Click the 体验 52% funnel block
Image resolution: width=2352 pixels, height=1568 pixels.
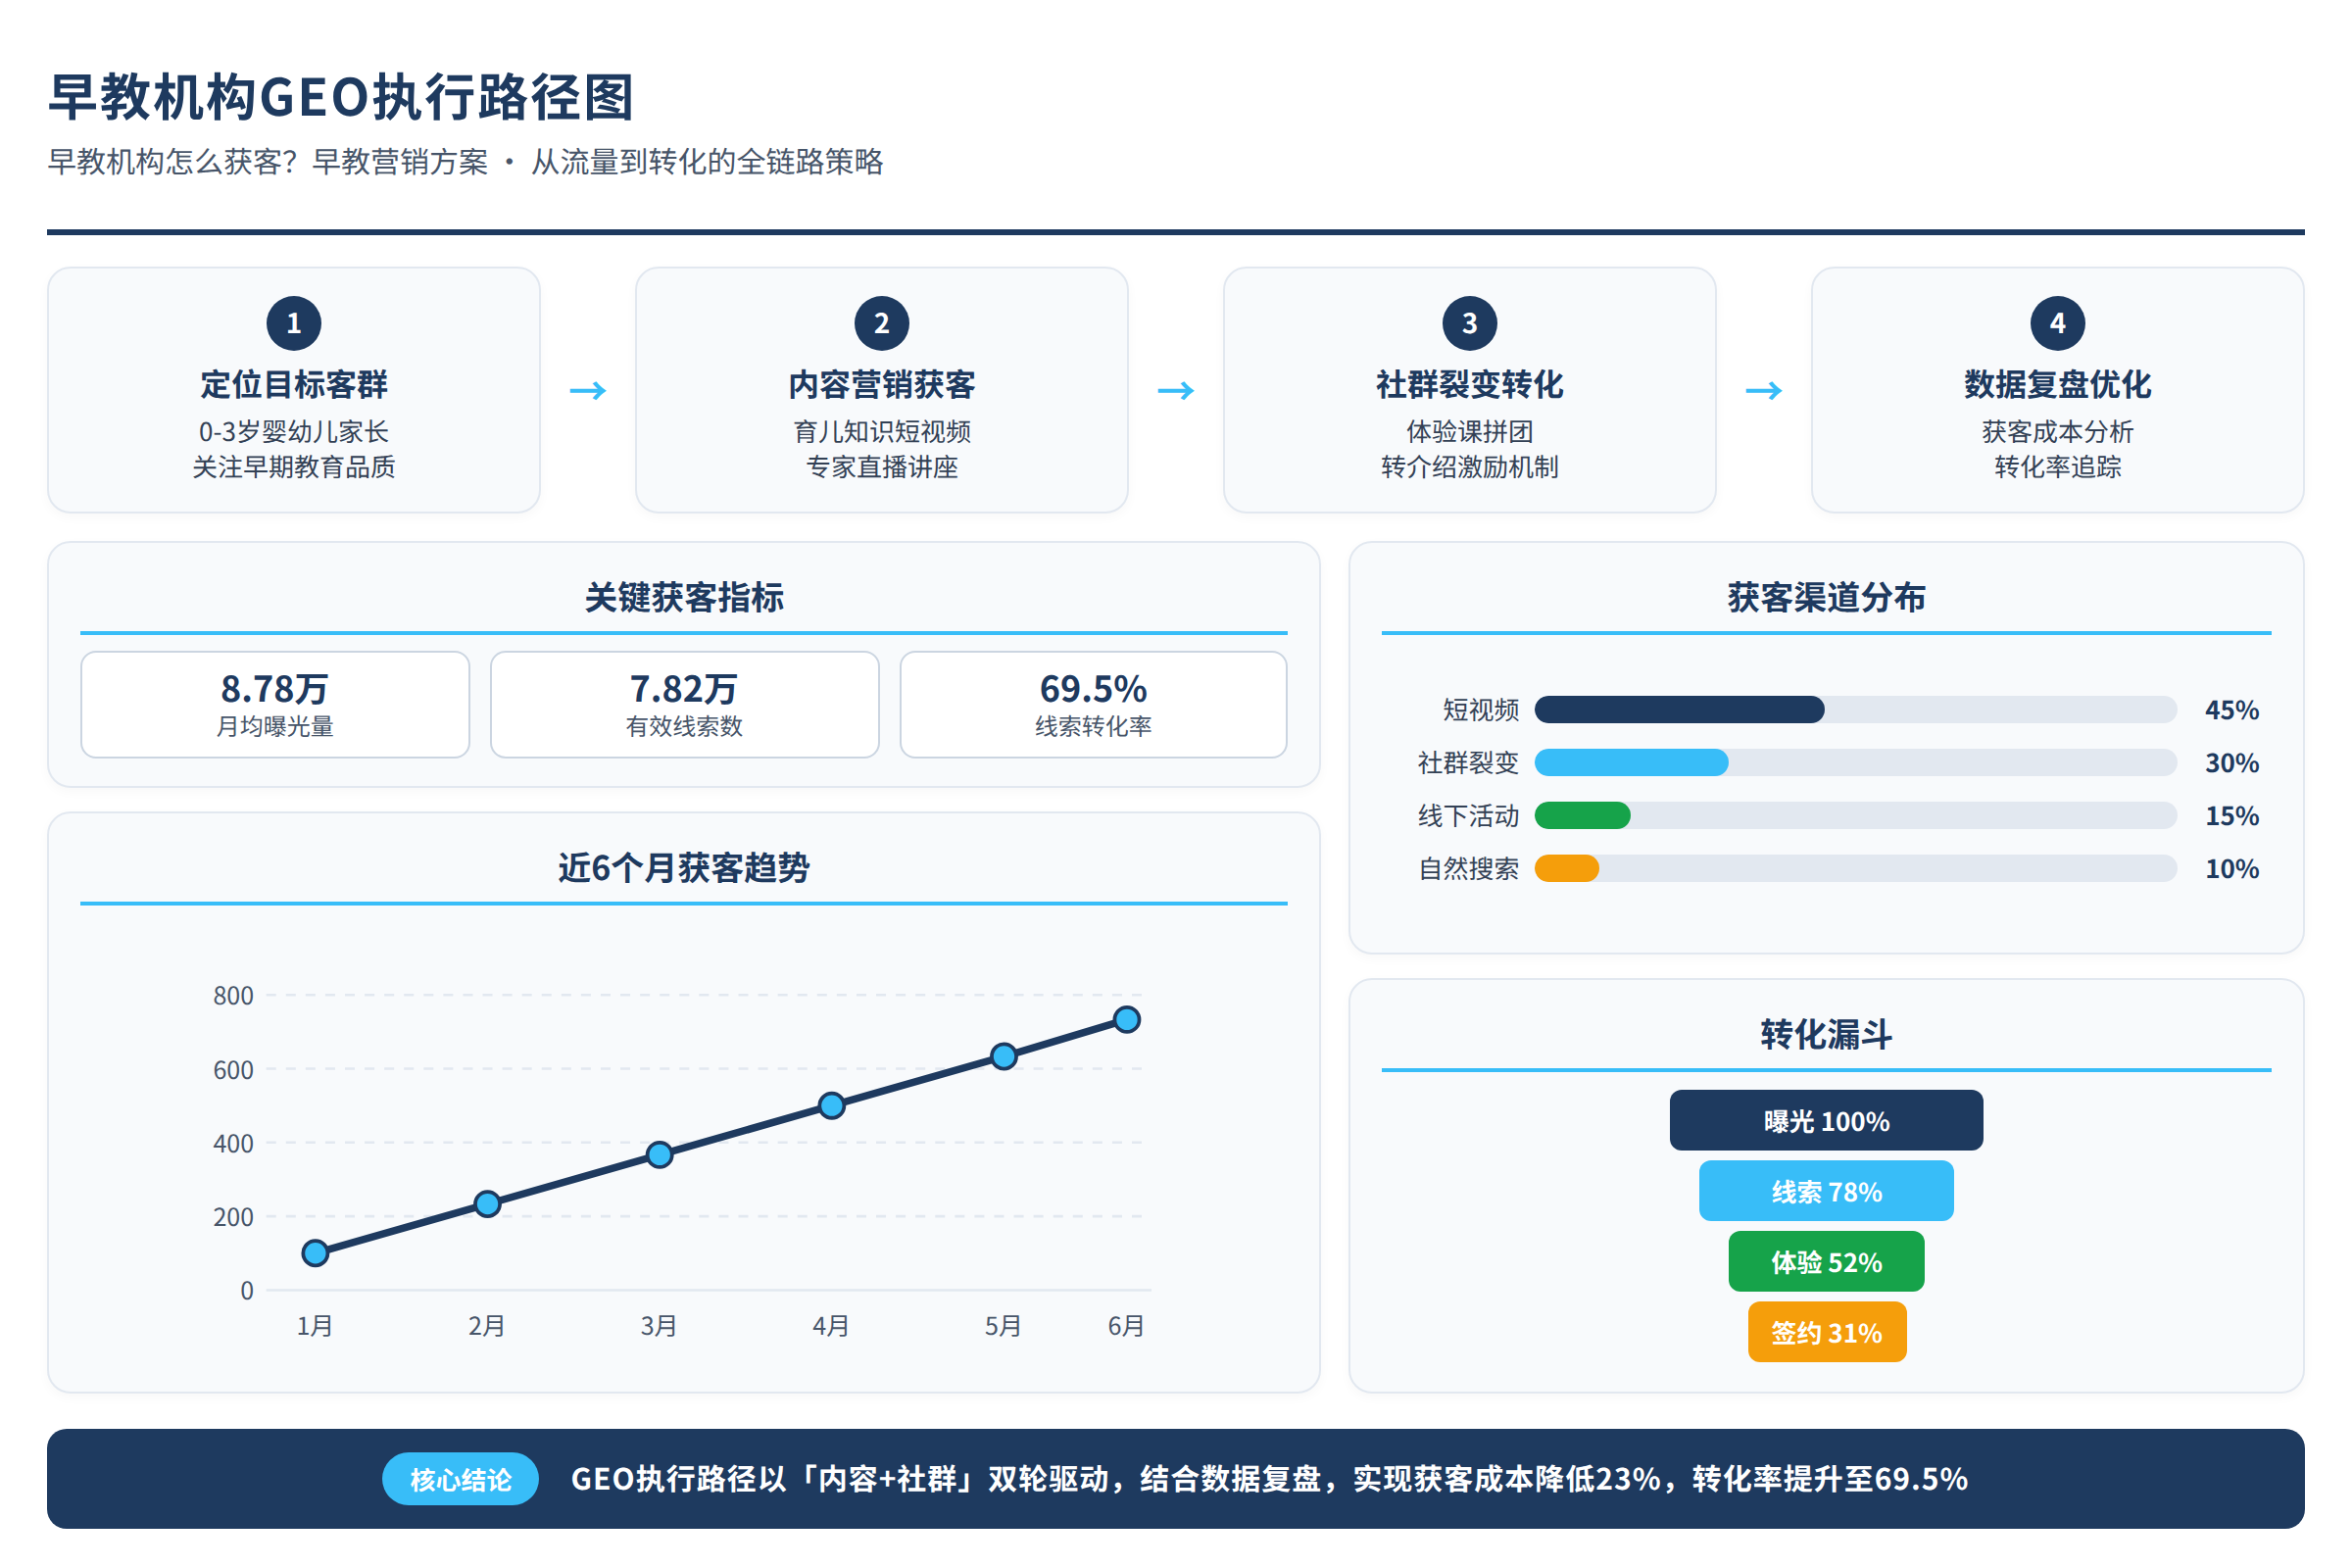coord(1827,1262)
